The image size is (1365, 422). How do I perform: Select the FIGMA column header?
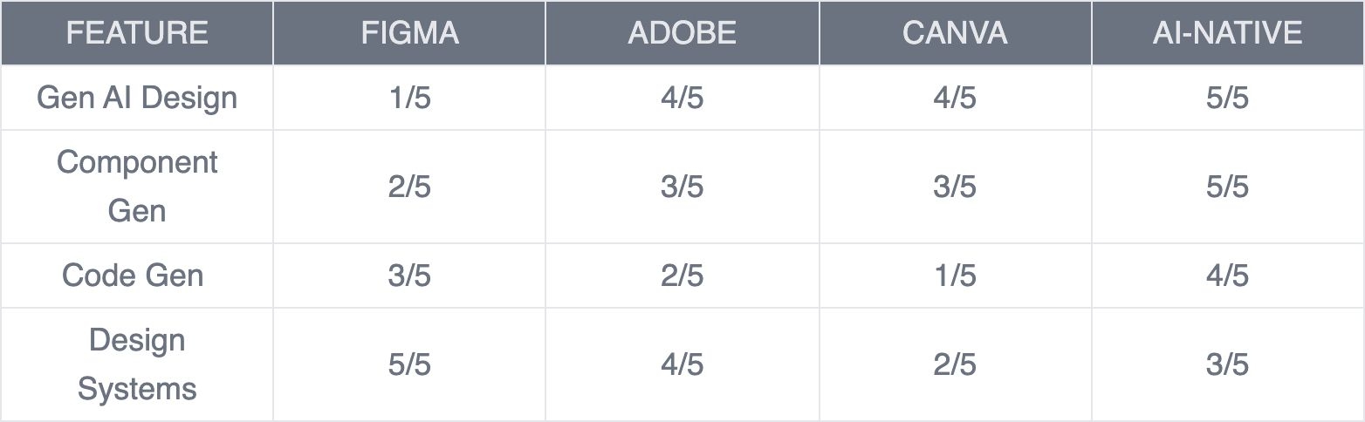[409, 33]
